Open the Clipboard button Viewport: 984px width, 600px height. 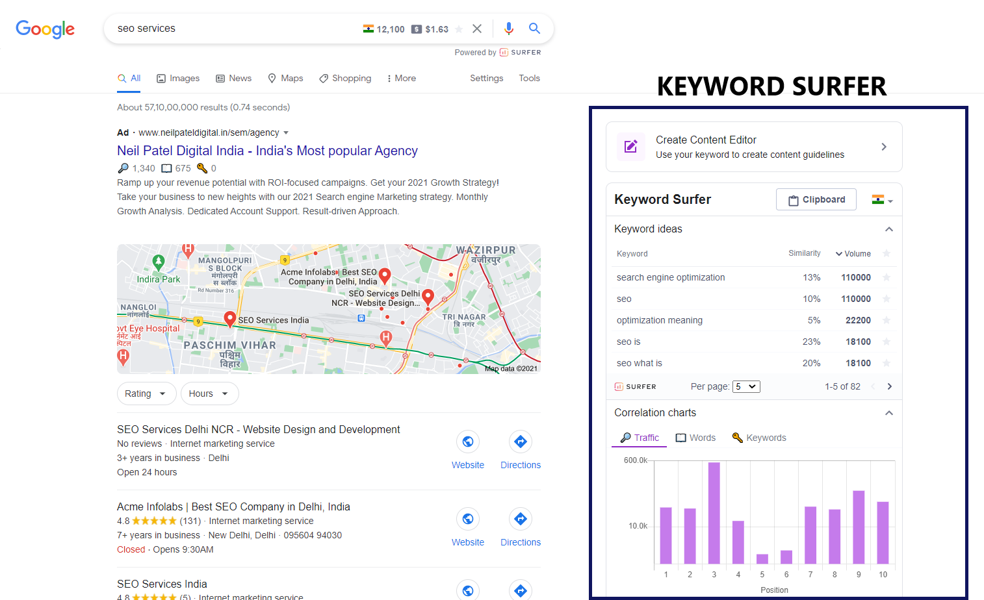(x=816, y=199)
